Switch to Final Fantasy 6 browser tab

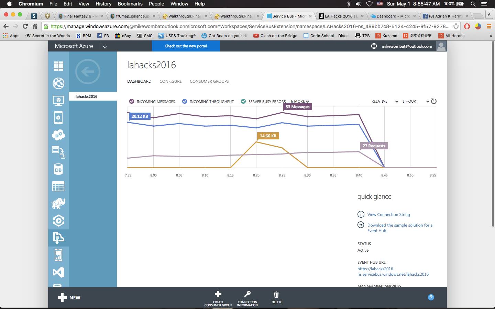click(x=81, y=16)
